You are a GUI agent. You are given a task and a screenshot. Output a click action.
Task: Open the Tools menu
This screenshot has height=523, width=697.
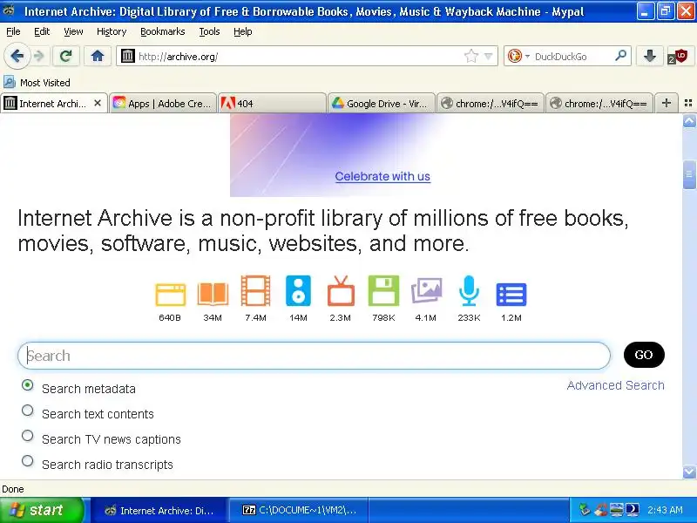coord(209,31)
